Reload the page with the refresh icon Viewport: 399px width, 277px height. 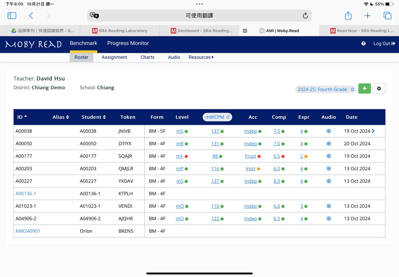pos(305,16)
